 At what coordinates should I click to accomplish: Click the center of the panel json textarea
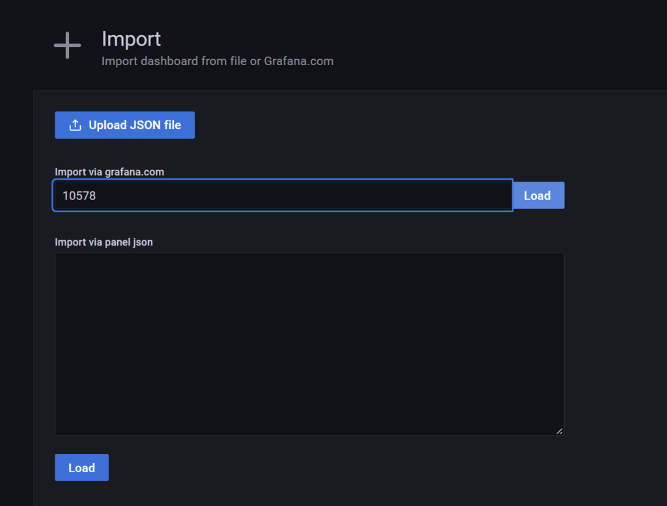coord(309,344)
